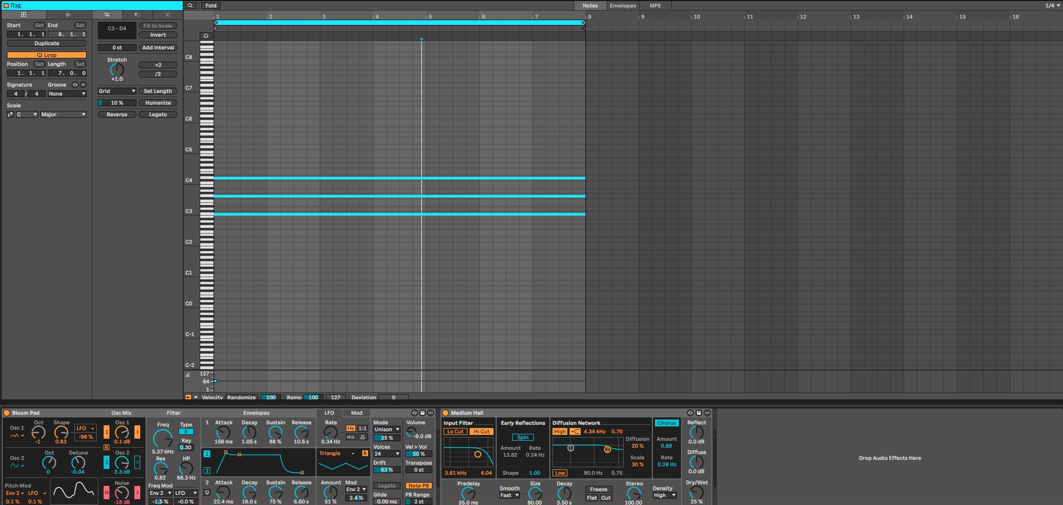Switch to the Mod tab in Bloom Pad

(x=356, y=413)
